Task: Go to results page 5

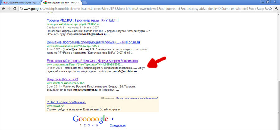Action: pos(97,125)
